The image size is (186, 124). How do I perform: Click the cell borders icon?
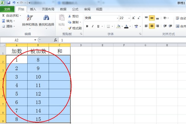[x=108, y=26]
